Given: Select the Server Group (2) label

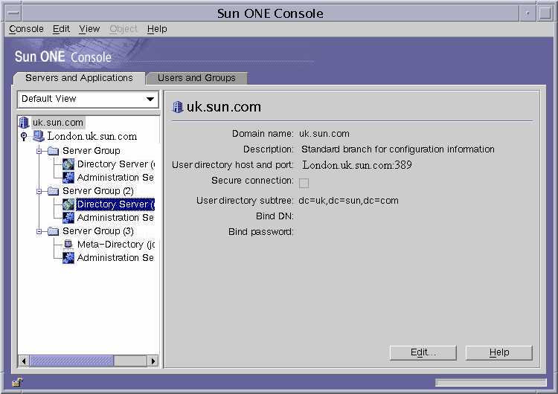Looking at the screenshot, I should click(98, 191).
